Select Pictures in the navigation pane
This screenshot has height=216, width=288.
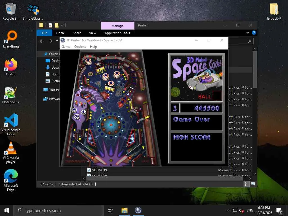pos(52,81)
